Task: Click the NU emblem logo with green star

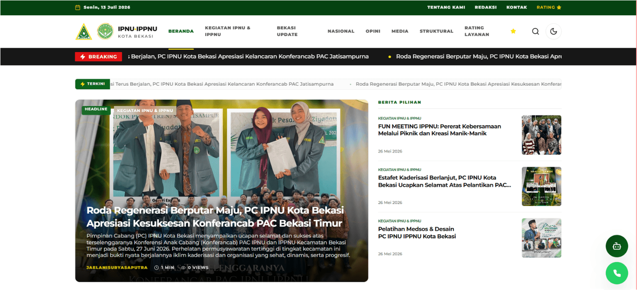Action: click(x=84, y=31)
